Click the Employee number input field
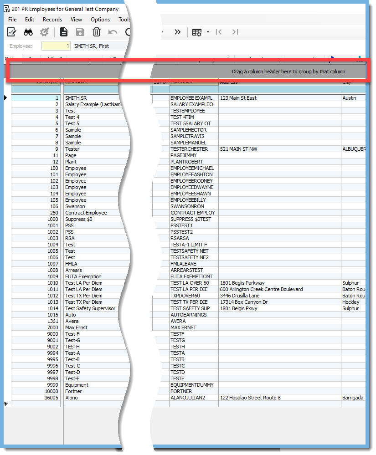The image size is (376, 455). coord(56,46)
